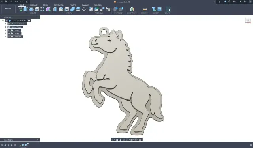Expand the Origin node
This screenshot has height=148, width=253.
pos(6,30)
